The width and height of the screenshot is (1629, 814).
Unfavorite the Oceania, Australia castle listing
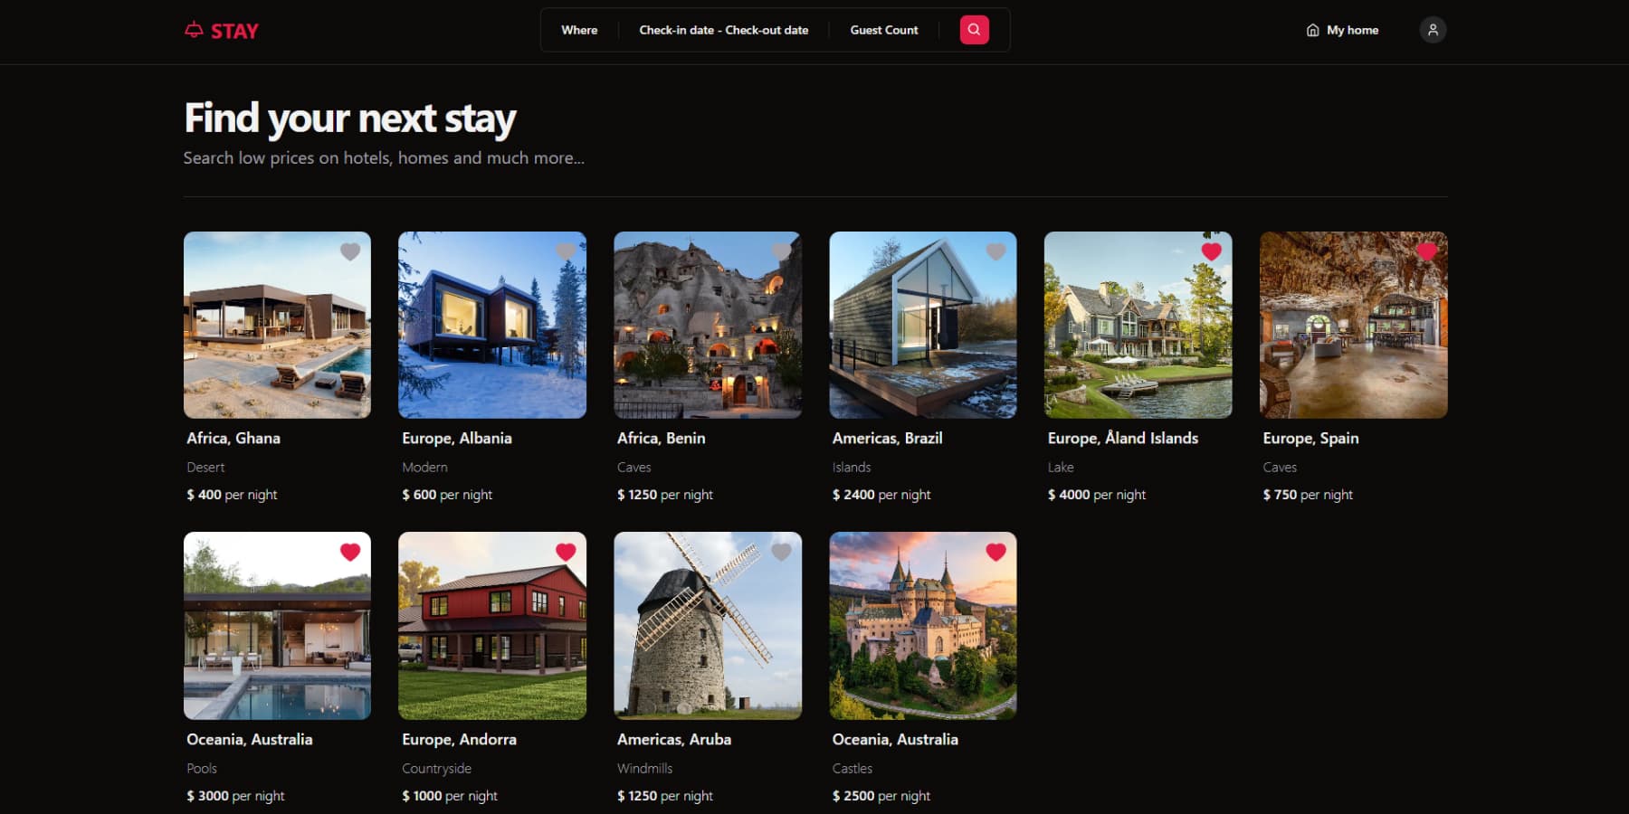(x=995, y=552)
